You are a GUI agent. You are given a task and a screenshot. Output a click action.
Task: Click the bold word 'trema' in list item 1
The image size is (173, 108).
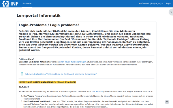click(x=39, y=96)
